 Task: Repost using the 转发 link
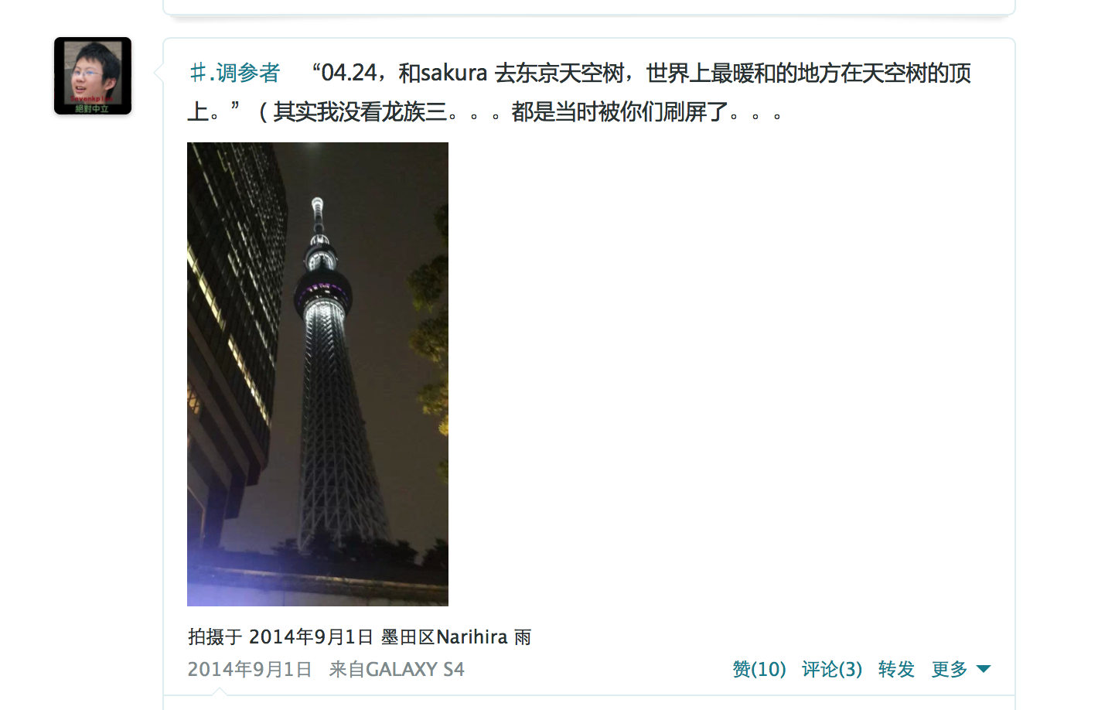click(x=896, y=669)
